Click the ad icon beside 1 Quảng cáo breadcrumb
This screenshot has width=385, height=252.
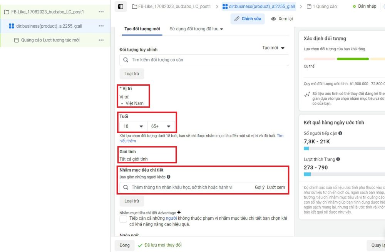pos(309,7)
